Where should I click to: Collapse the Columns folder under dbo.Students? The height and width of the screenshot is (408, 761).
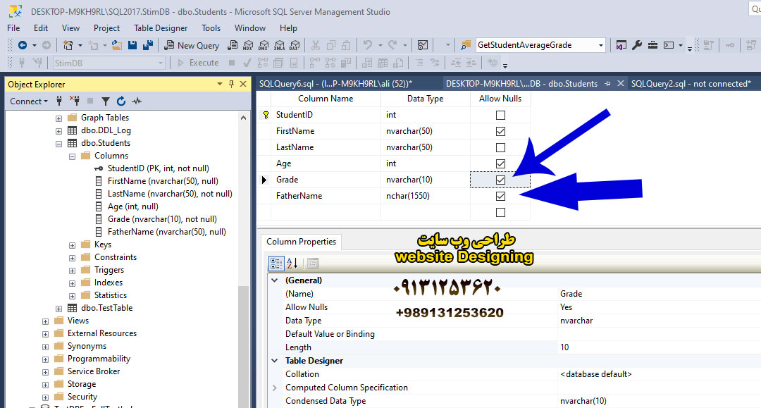pyautogui.click(x=73, y=156)
